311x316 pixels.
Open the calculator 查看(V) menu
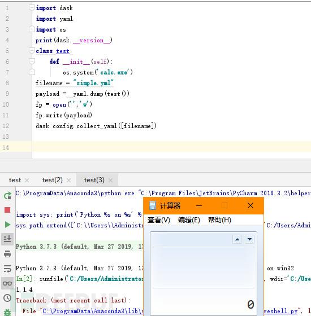point(159,220)
